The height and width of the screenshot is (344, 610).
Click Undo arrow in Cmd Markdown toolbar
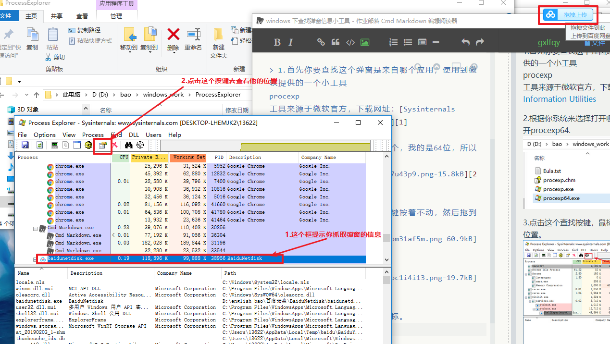[465, 42]
